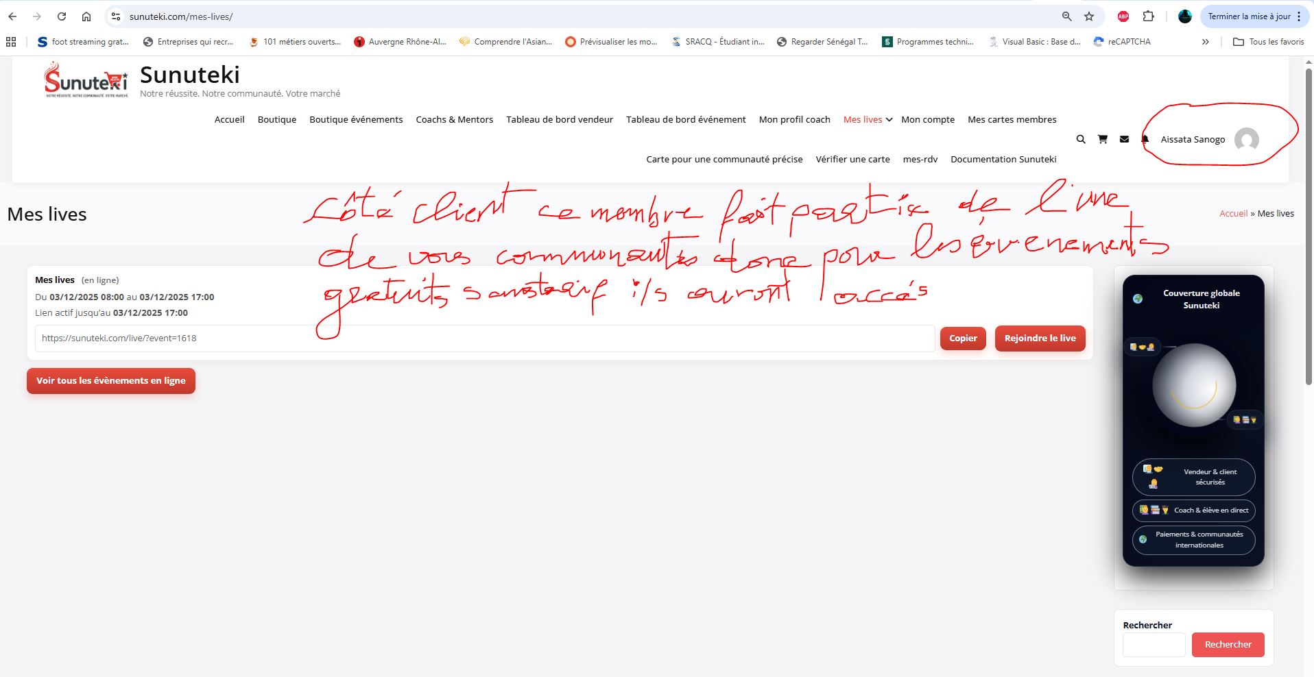Open the messages envelope icon
Screen dimensions: 1314x677
(1123, 139)
